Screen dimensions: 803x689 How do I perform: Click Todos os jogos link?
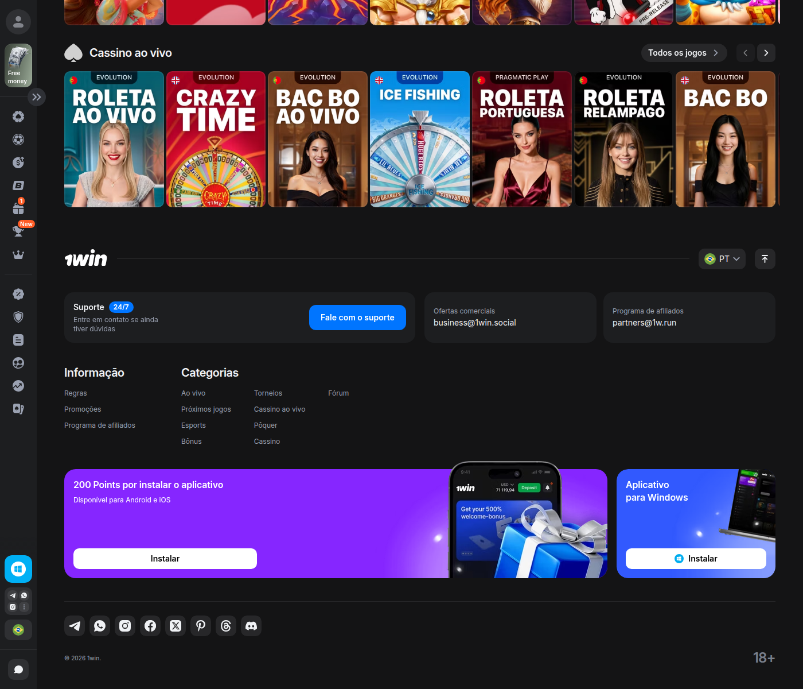coord(684,53)
